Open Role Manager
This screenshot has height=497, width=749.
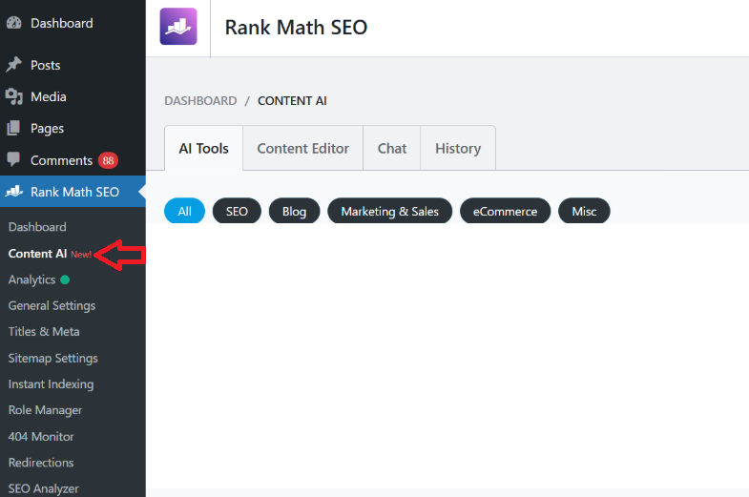[45, 410]
